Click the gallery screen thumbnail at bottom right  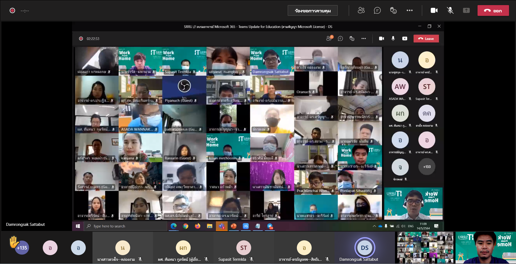click(x=425, y=248)
